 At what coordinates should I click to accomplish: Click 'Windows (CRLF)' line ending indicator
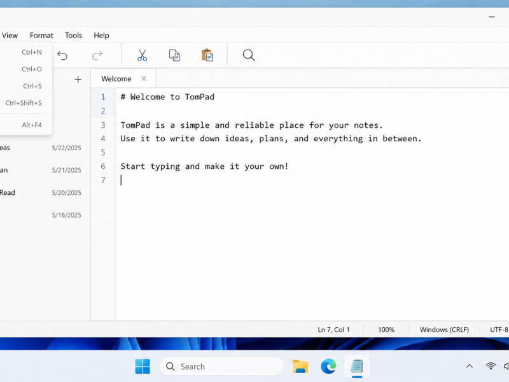click(444, 329)
